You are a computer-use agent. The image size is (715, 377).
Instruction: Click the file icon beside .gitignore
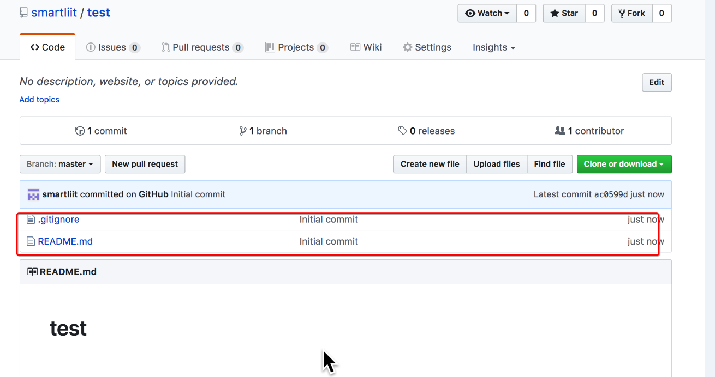tap(31, 220)
